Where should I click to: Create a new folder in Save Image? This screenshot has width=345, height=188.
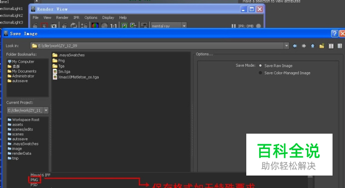(x=322, y=46)
